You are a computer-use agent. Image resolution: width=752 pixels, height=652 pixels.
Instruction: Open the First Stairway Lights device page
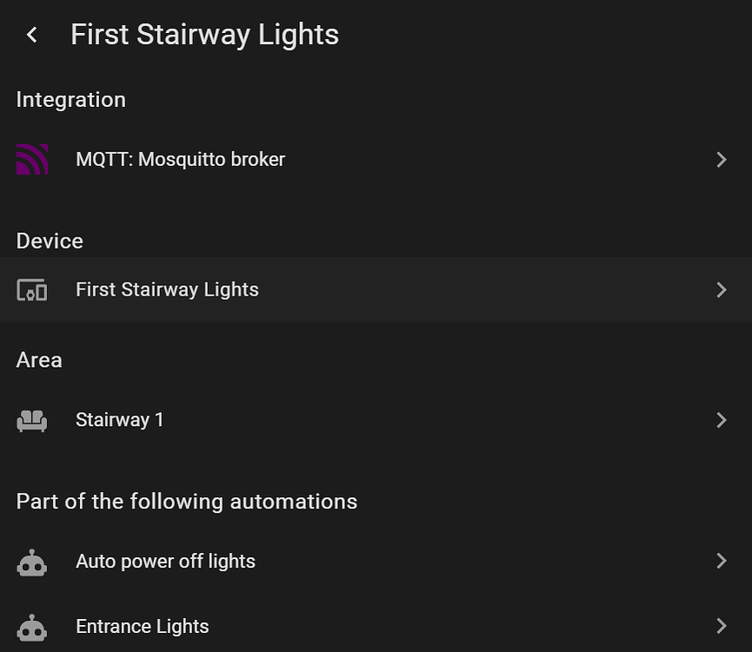click(x=167, y=289)
